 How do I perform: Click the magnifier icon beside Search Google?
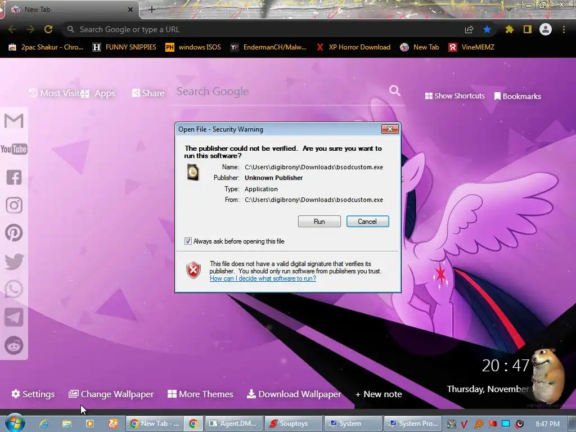pyautogui.click(x=395, y=91)
